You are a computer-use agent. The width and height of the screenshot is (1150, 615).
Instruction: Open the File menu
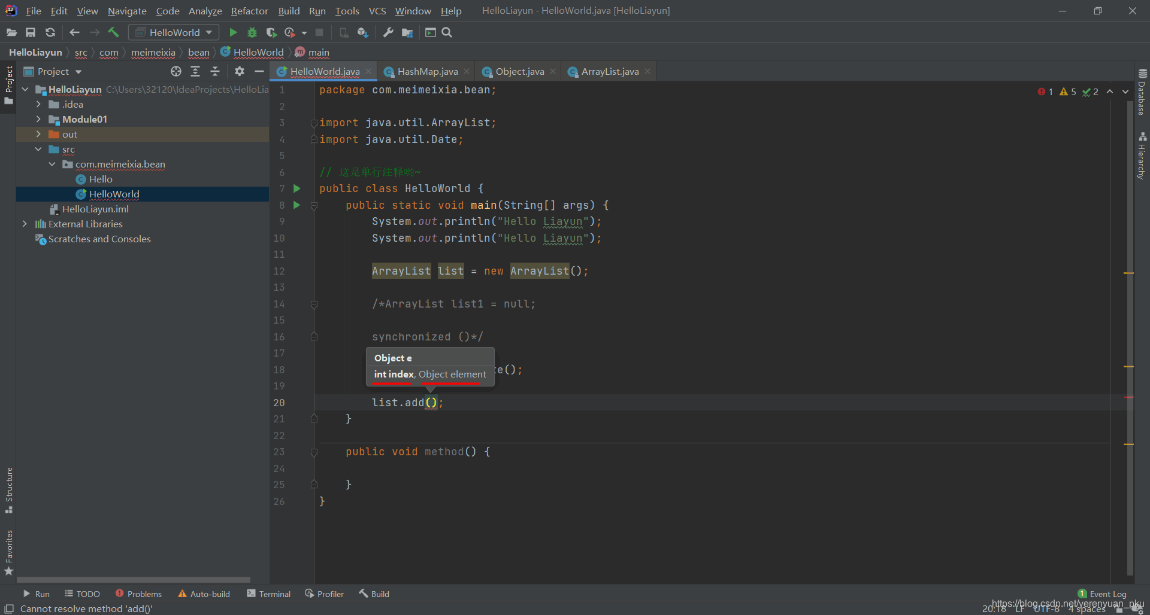pos(34,11)
